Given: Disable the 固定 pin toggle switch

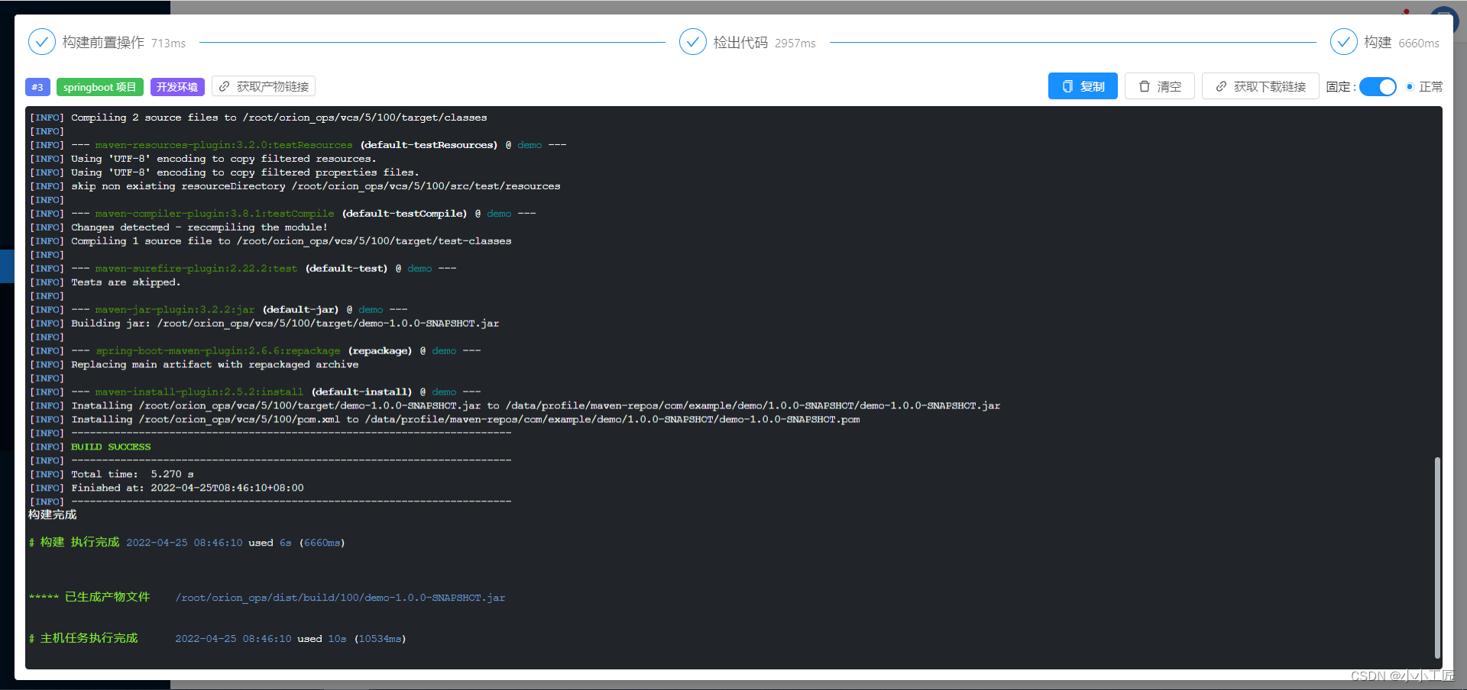Looking at the screenshot, I should tap(1378, 87).
